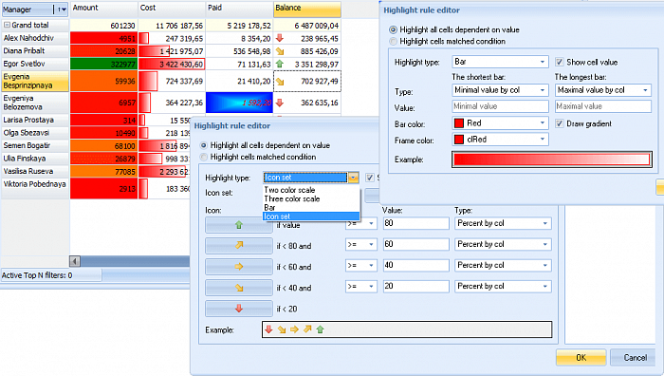Click the clRed frame color swatch

pyautogui.click(x=459, y=140)
